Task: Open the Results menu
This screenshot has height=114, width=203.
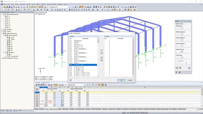Action: point(28,4)
